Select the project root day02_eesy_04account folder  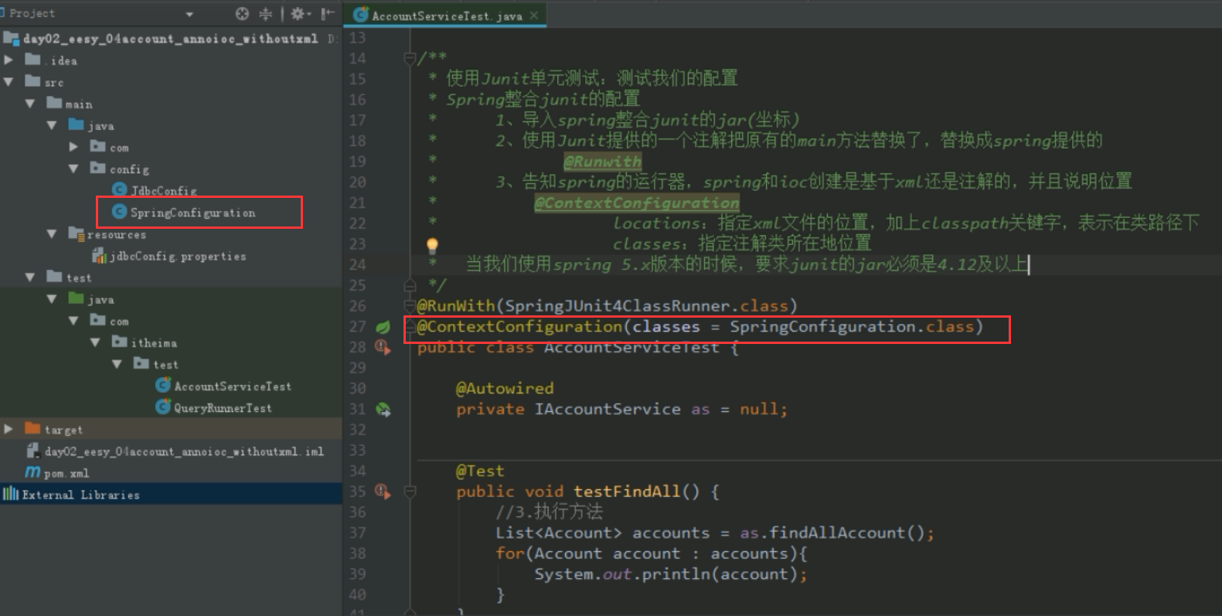[170, 39]
